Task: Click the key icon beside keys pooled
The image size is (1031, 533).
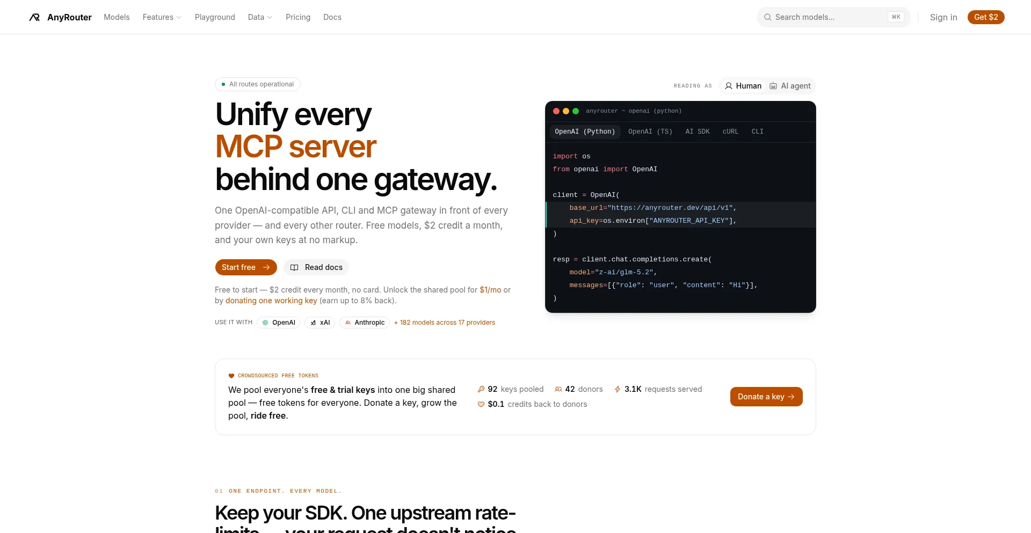Action: tap(481, 389)
